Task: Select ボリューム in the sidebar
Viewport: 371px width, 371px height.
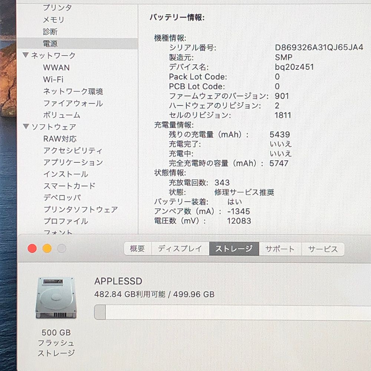Action: pyautogui.click(x=62, y=115)
